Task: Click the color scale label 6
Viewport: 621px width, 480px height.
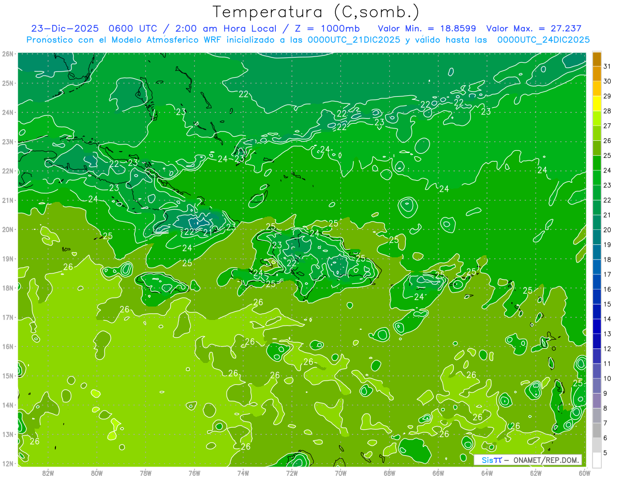Action: (605, 438)
